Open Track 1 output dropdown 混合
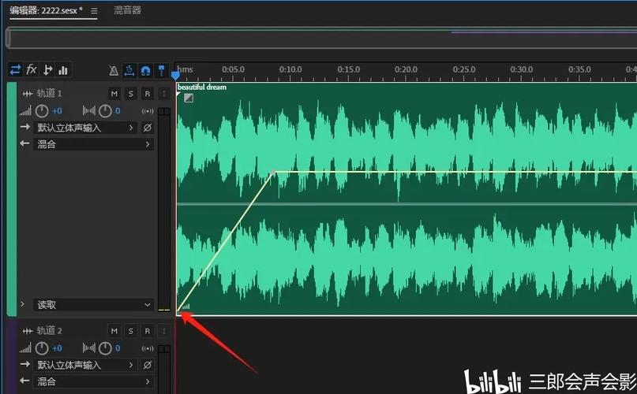 click(94, 144)
